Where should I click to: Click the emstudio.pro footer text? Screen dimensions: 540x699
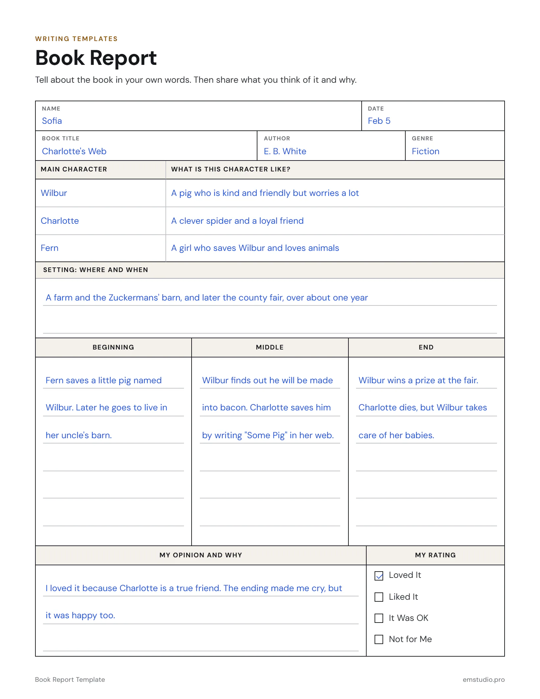[484, 679]
